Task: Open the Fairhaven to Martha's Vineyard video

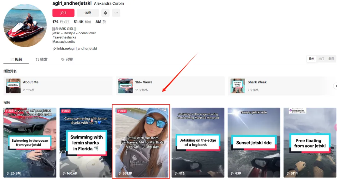Action: (x=142, y=143)
